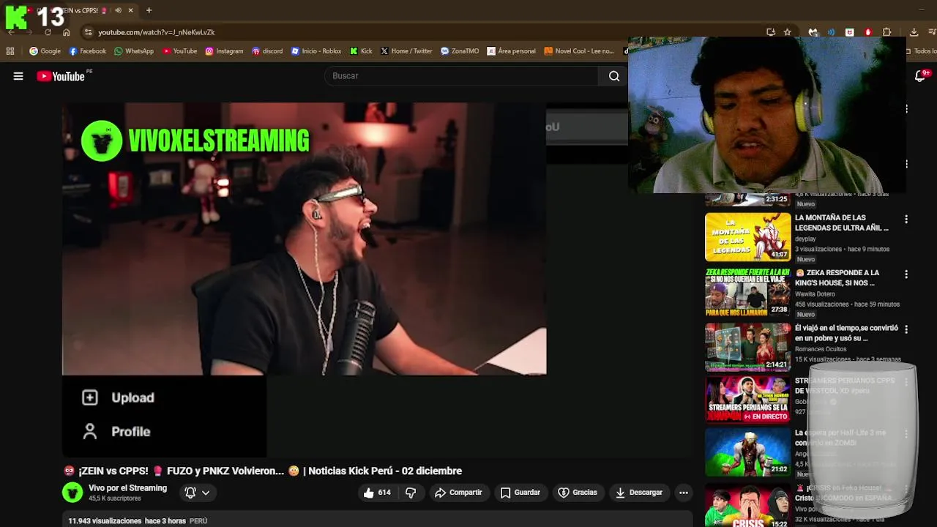
Task: Bookmark this page with the star icon
Action: (x=788, y=32)
